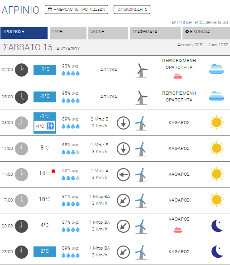Screen dimensions: 230x265
Task: Switch to the ΓΥΡΗ tab
Action: click(68, 33)
